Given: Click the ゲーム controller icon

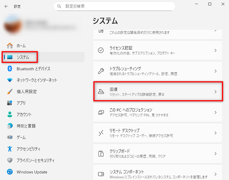Looking at the screenshot, I should click(x=10, y=138).
